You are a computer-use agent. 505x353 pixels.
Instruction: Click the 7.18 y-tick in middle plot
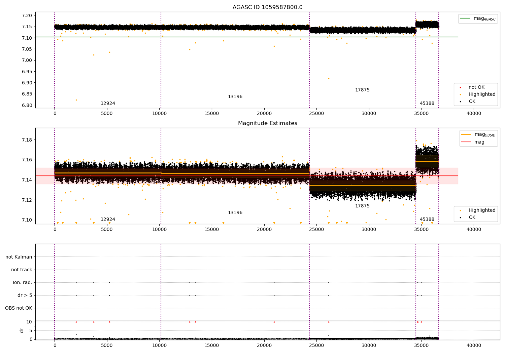click(x=27, y=140)
